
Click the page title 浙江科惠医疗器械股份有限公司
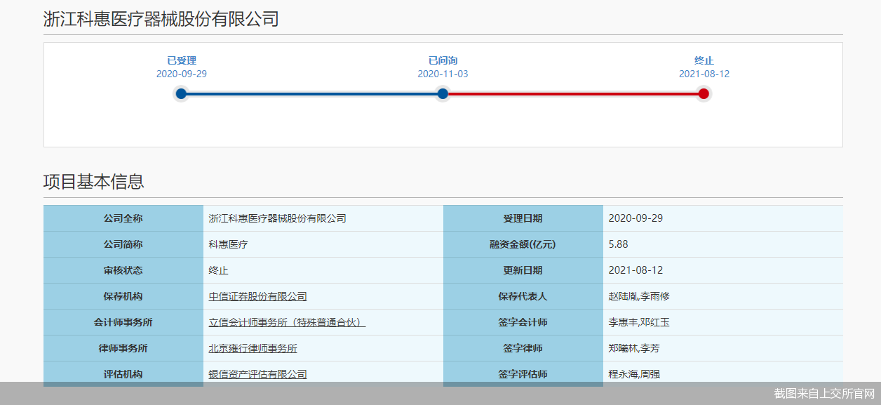pyautogui.click(x=161, y=19)
